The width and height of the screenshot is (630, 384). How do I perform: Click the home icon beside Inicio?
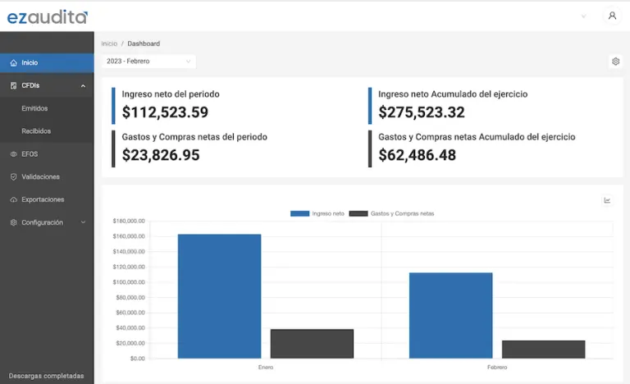pyautogui.click(x=13, y=62)
